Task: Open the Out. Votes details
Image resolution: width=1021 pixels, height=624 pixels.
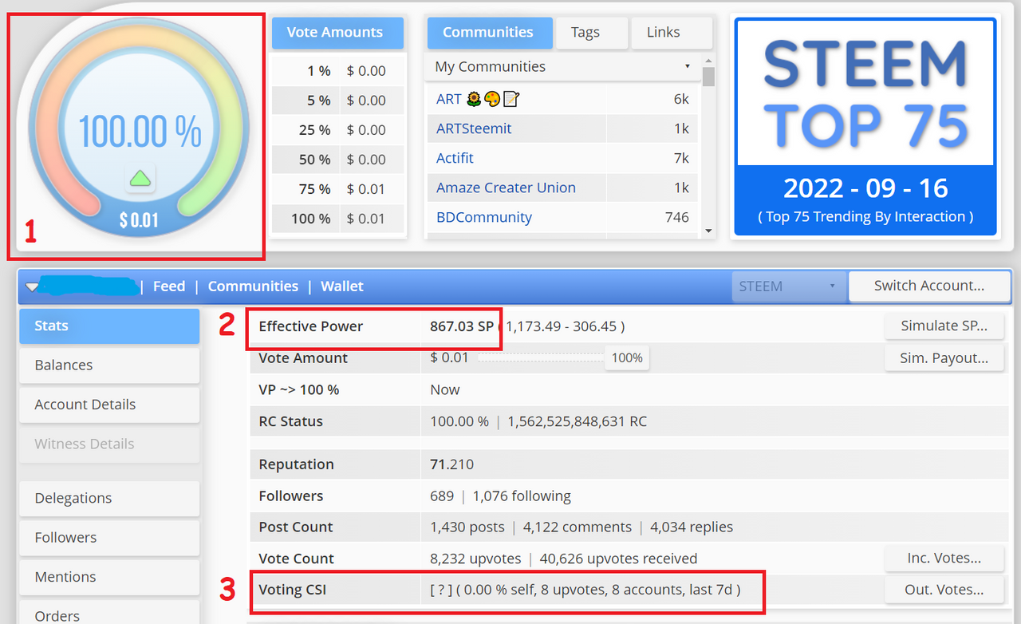Action: (944, 590)
